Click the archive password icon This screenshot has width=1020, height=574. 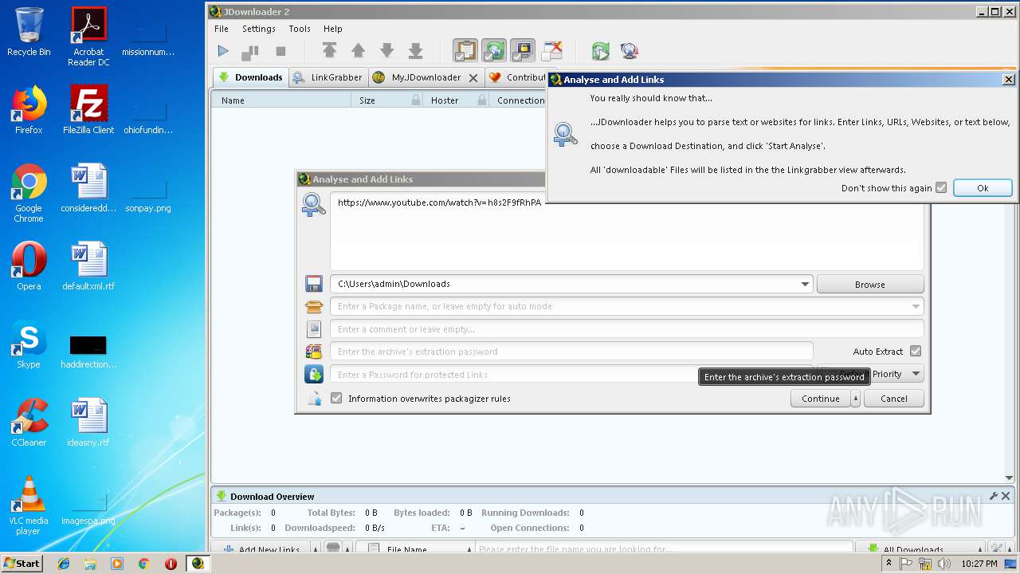pos(314,352)
